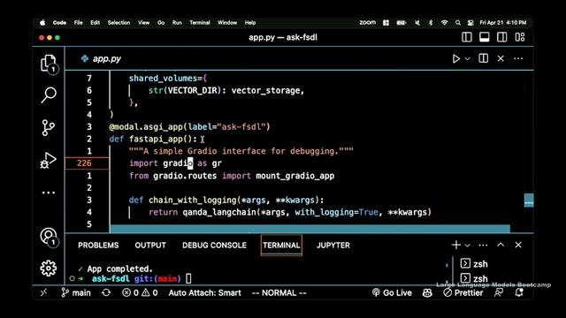This screenshot has width=566, height=318.
Task: Split the editor to the right
Action: [x=484, y=58]
